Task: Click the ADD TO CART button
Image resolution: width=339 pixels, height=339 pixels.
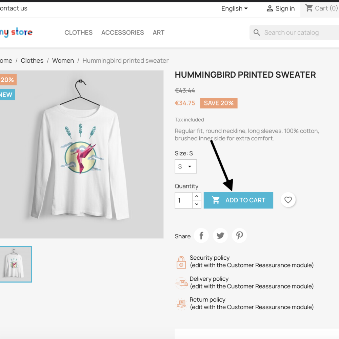Action: tap(238, 200)
